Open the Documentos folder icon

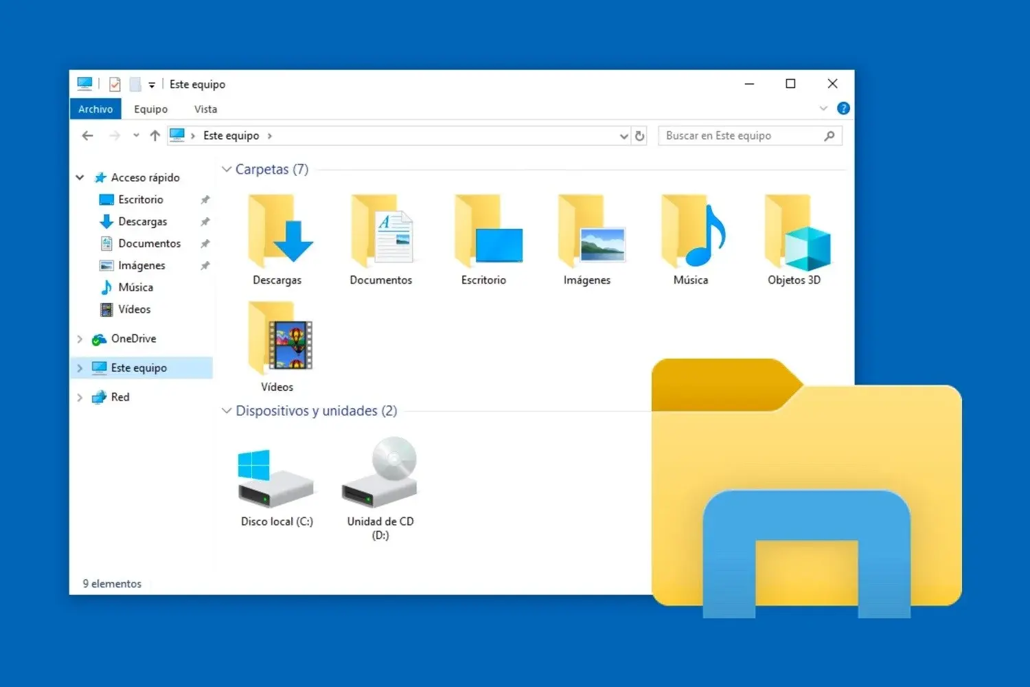pos(382,234)
